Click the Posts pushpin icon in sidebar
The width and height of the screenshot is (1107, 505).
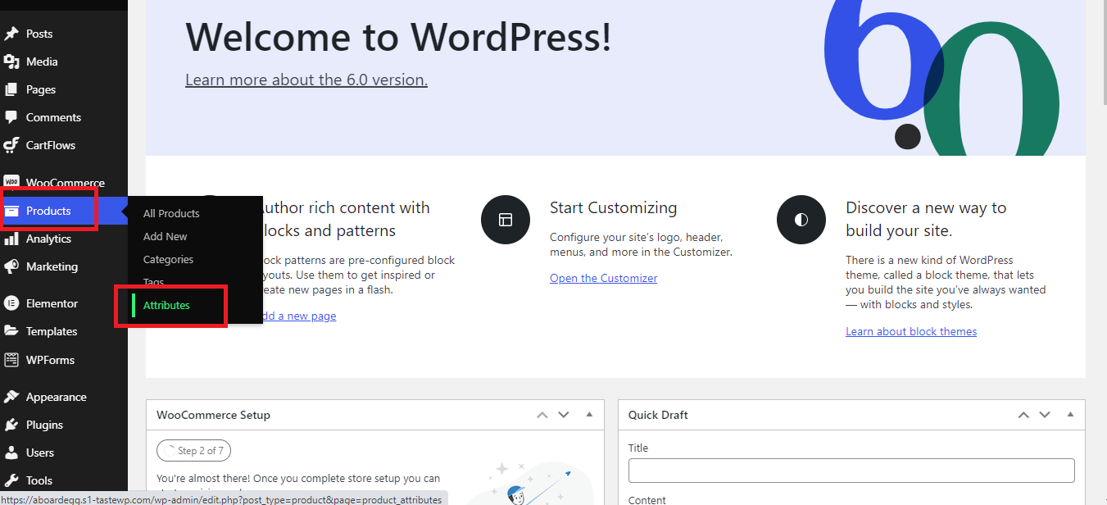coord(11,34)
